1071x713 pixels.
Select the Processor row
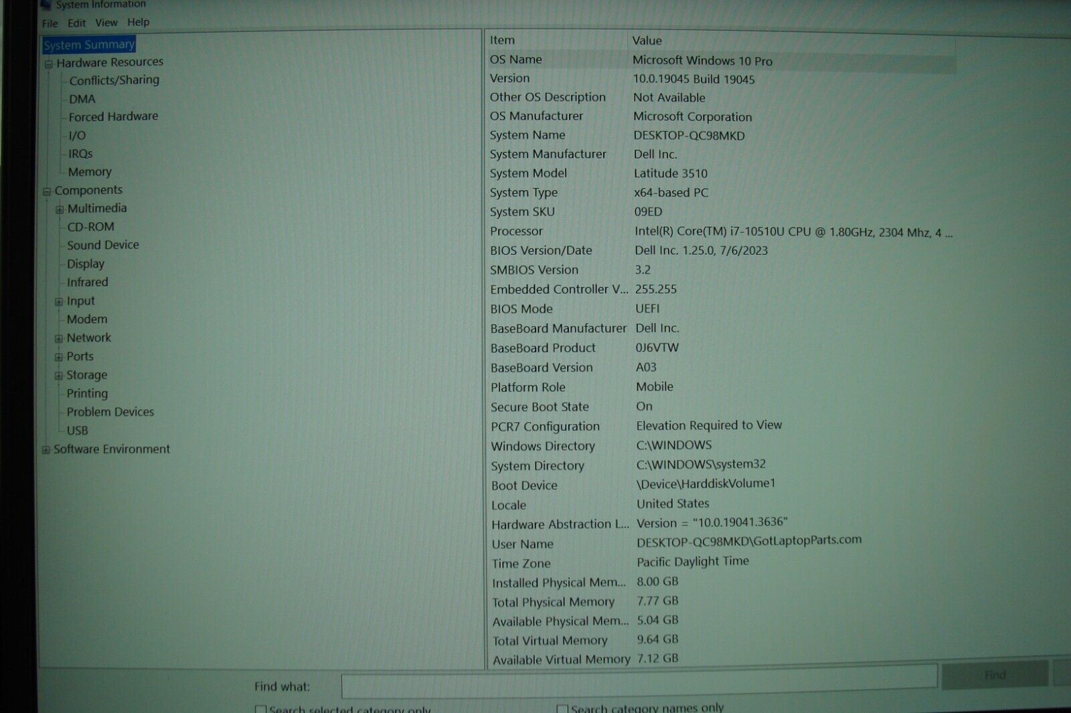(721, 232)
